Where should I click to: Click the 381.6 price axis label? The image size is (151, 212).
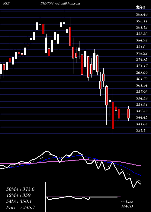point(140,47)
